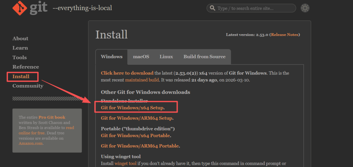Viewport: 353px width, 167px height.
Task: Click the 'Install' page heading
Action: [x=111, y=35]
